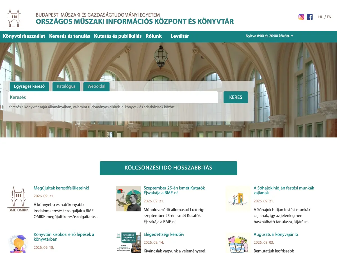Click the Budapesti Műszaki és Gazdaságtudományi Egyetem text

point(98,15)
